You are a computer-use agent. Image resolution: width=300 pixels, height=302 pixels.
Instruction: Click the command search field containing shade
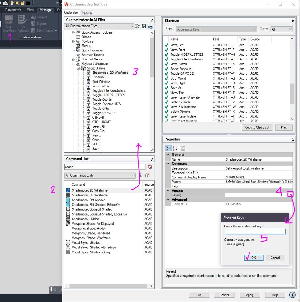(x=105, y=167)
